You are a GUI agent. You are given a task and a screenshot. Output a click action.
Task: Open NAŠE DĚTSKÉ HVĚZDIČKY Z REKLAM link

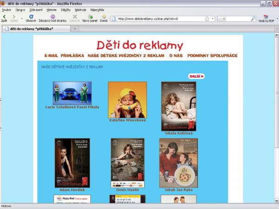point(126,56)
